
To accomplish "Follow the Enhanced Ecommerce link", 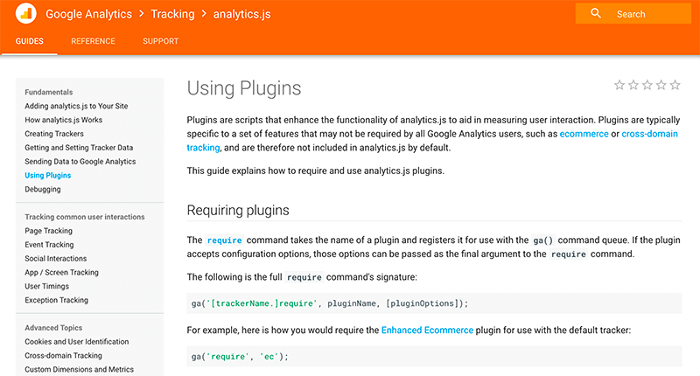I will coord(427,330).
